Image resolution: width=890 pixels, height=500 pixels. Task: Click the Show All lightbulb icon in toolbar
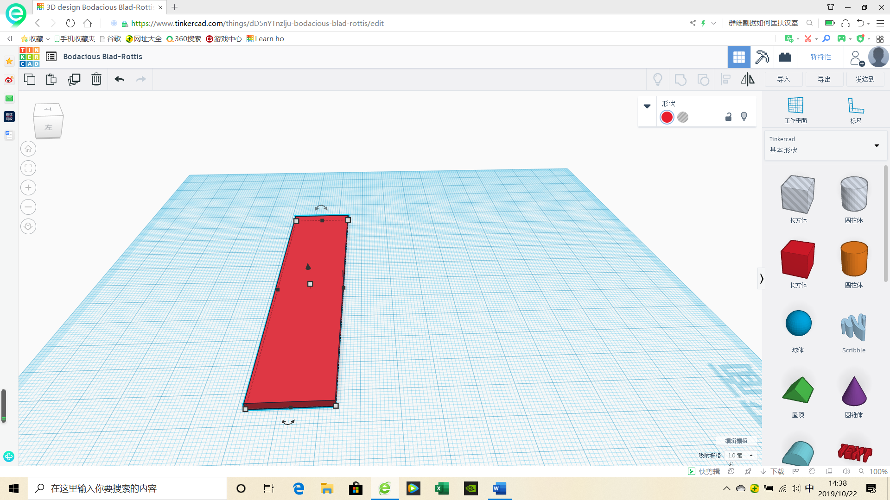658,80
